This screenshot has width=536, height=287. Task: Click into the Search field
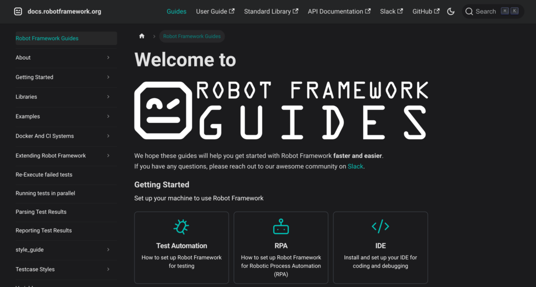[x=493, y=12]
